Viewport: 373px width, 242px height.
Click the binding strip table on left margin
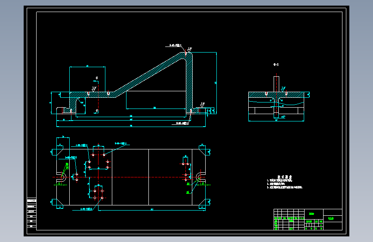[x=31, y=213]
